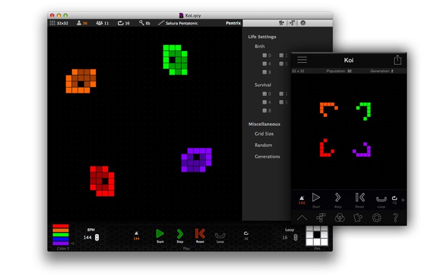
Task: Click the orange cell cluster on main grid
Action: (81, 81)
